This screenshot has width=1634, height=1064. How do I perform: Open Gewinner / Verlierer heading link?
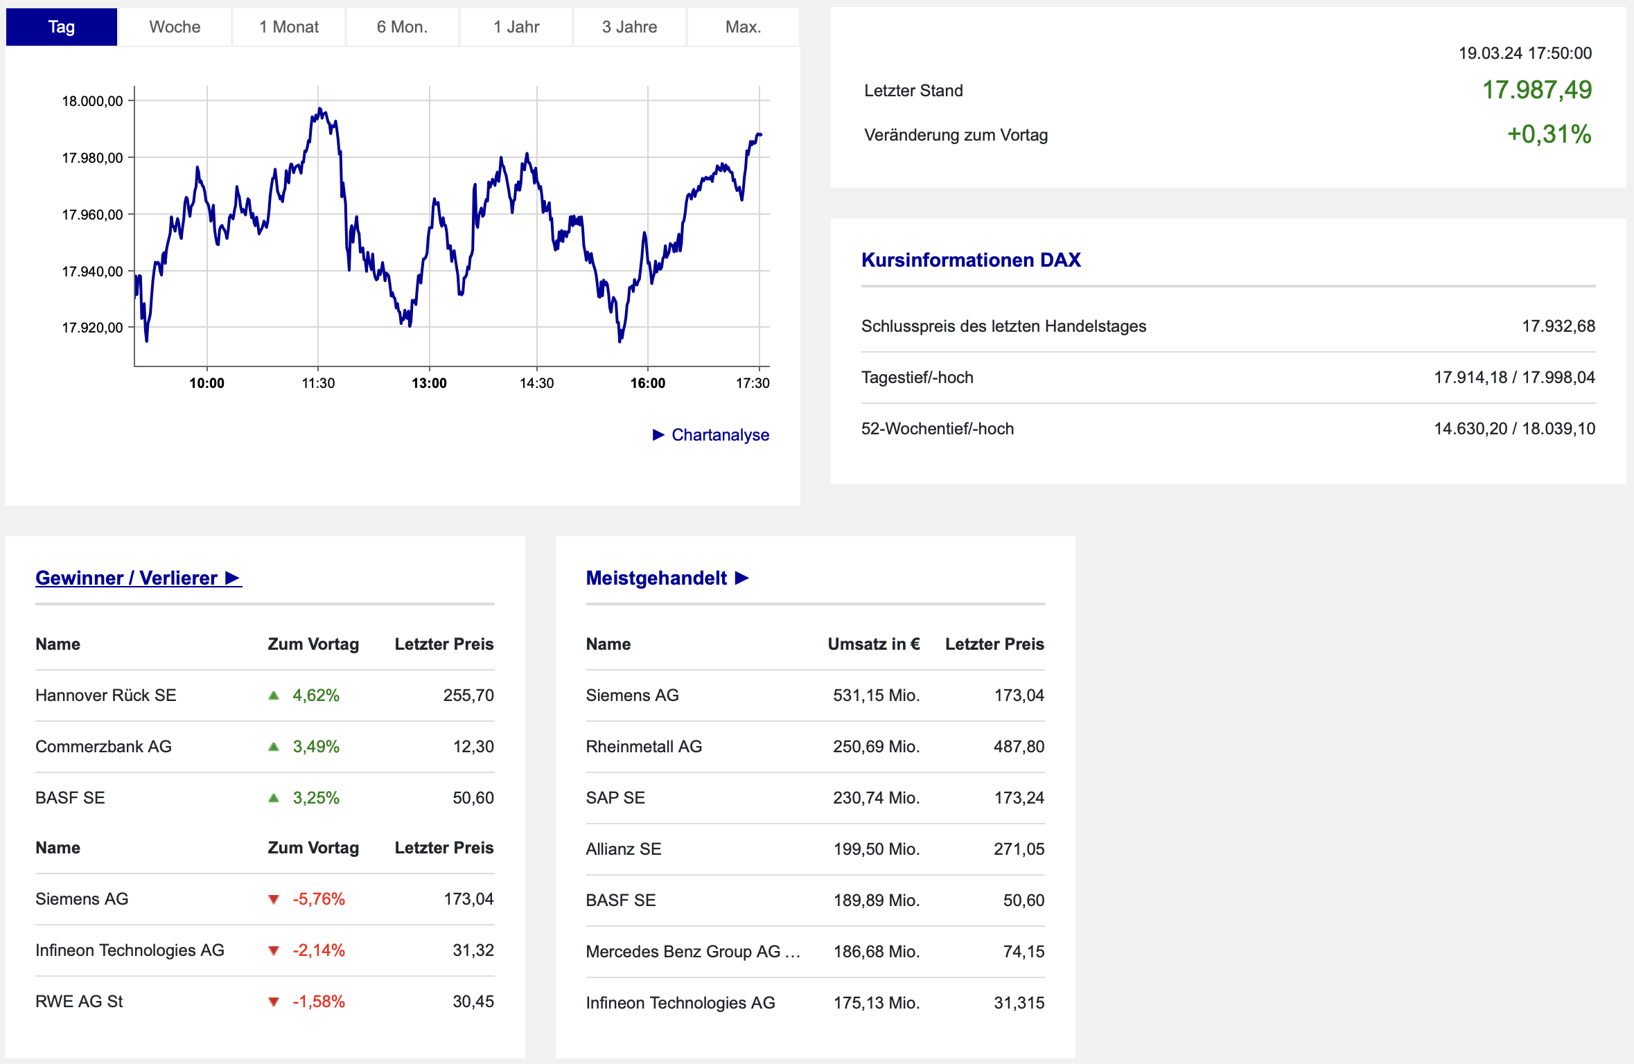tap(126, 578)
